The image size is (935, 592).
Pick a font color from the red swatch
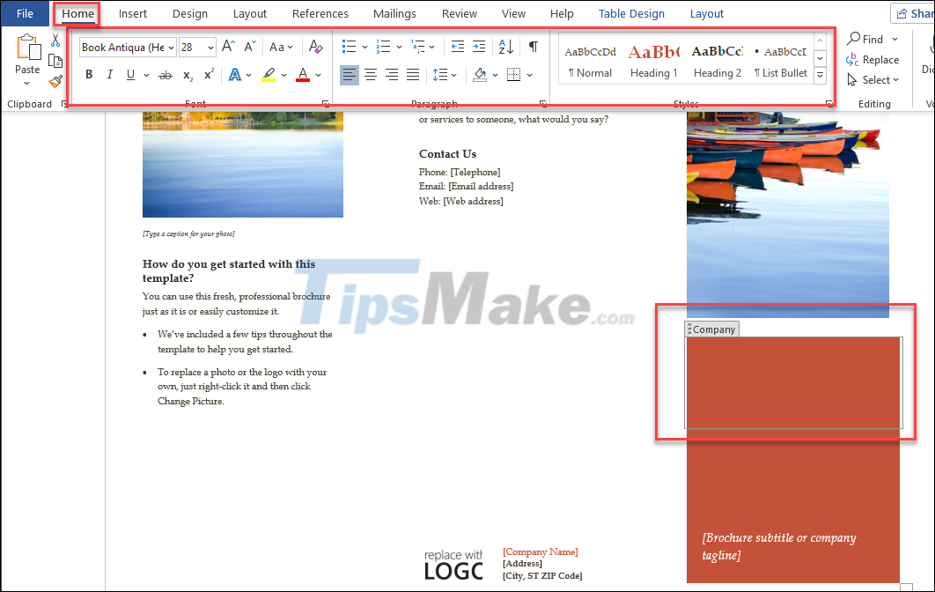point(304,74)
